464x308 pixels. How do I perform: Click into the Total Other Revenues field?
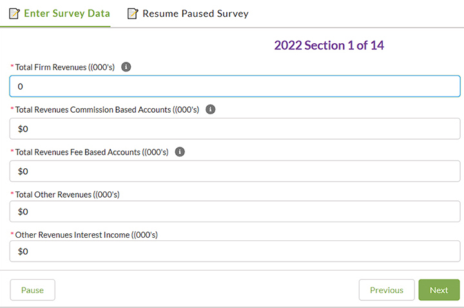pos(235,211)
